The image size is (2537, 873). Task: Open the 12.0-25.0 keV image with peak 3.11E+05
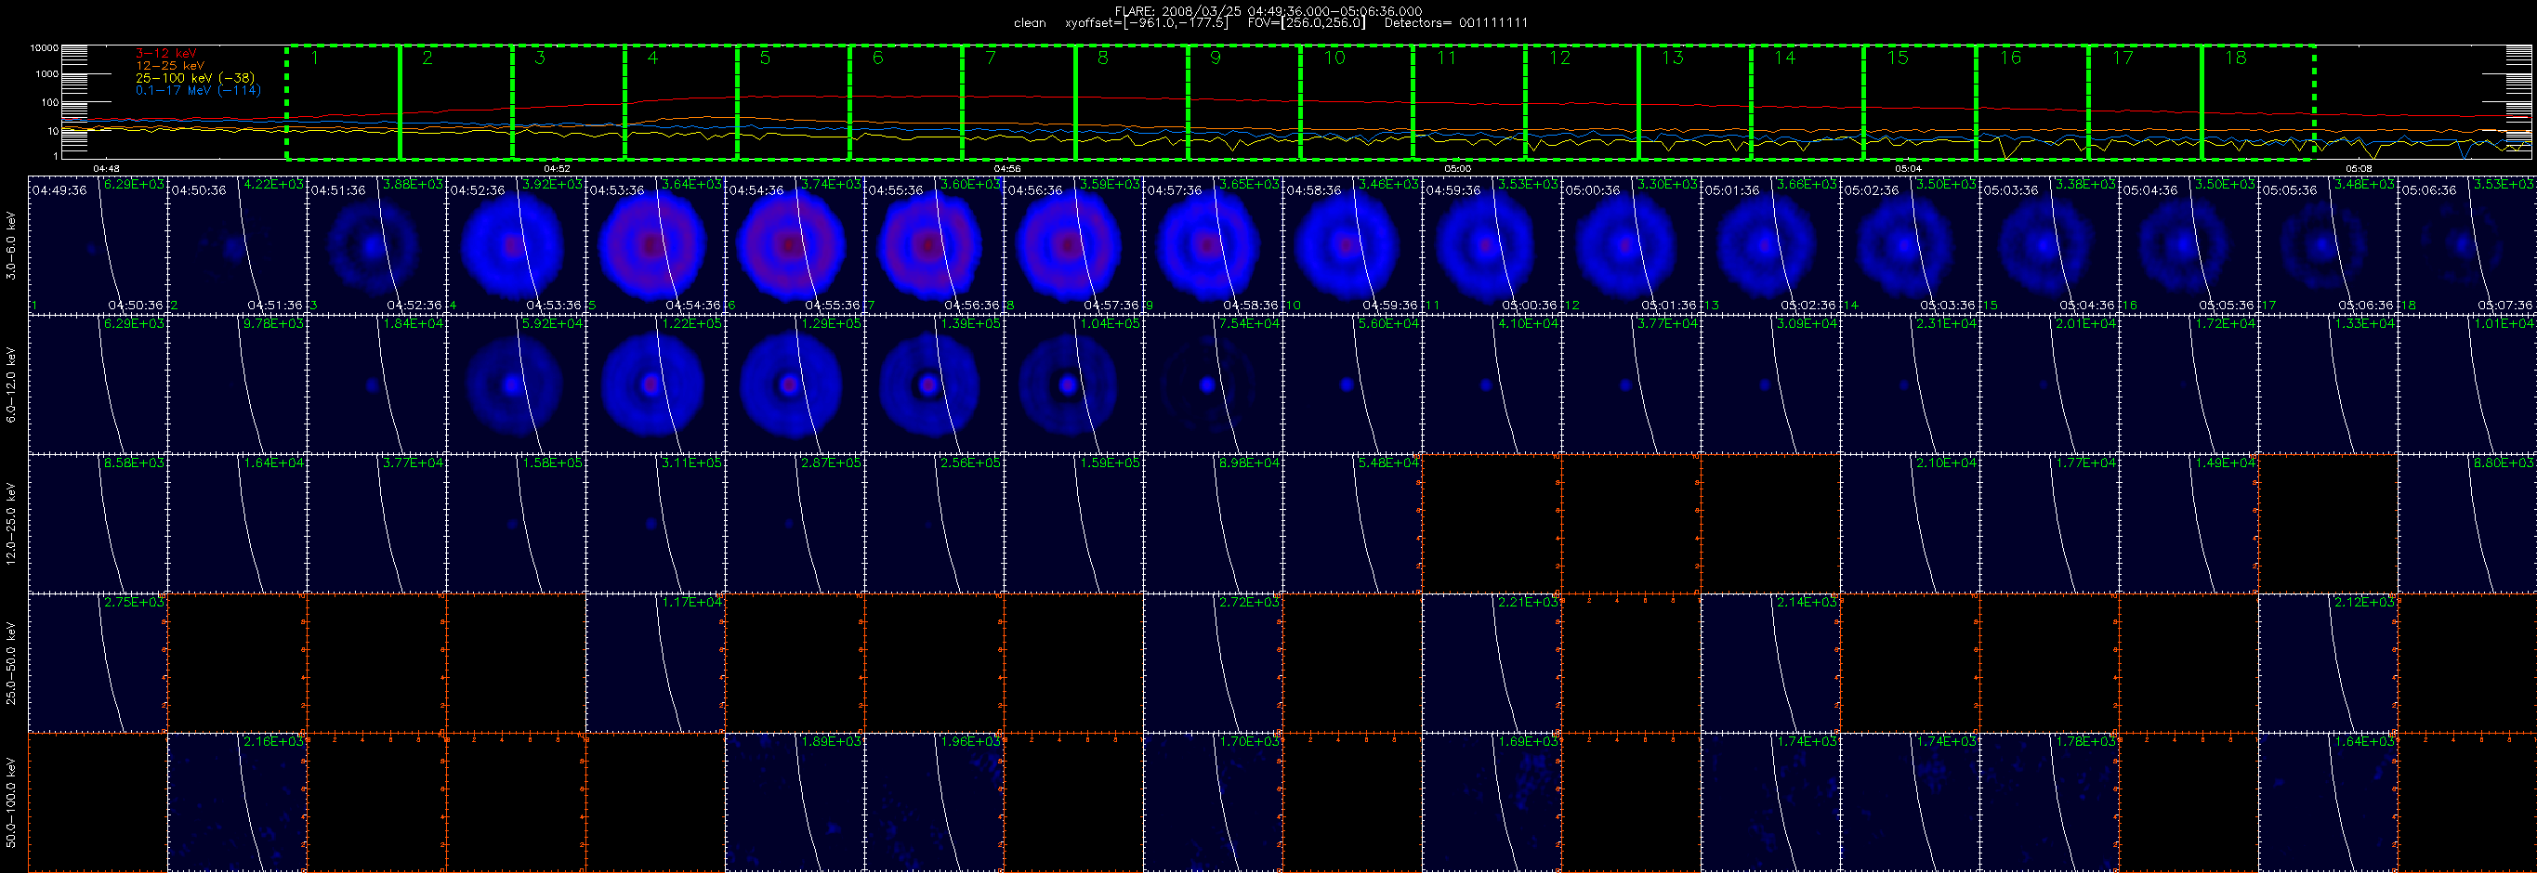pos(655,524)
